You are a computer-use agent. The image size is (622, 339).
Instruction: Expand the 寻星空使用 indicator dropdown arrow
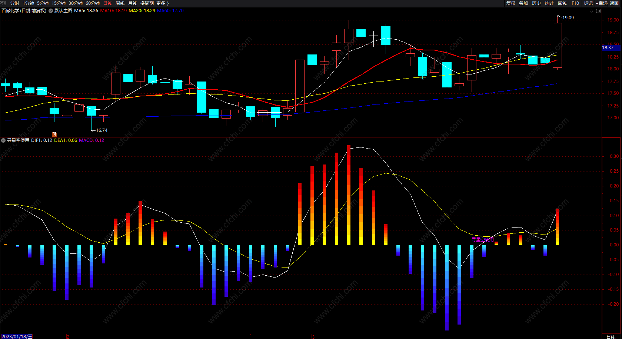pyautogui.click(x=3, y=140)
